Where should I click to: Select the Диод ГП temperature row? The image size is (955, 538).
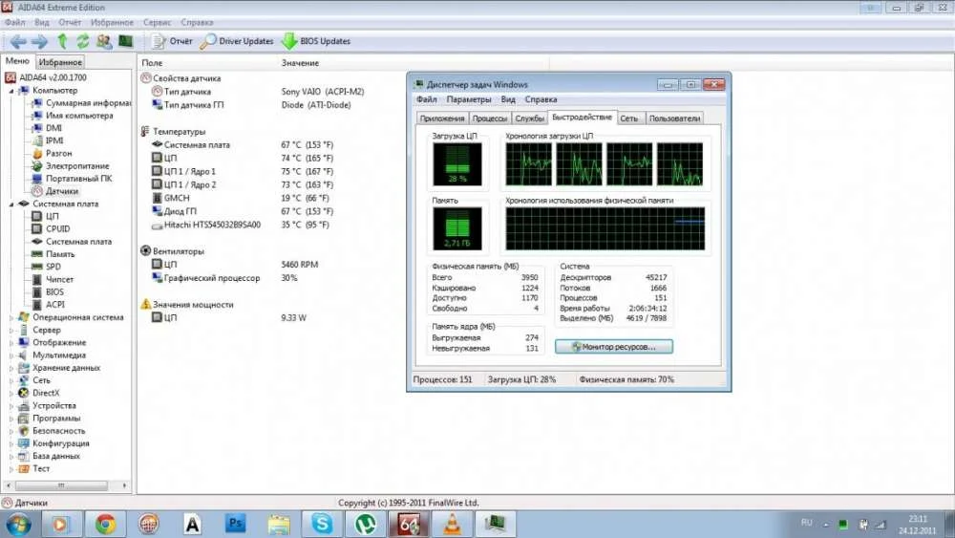point(243,211)
